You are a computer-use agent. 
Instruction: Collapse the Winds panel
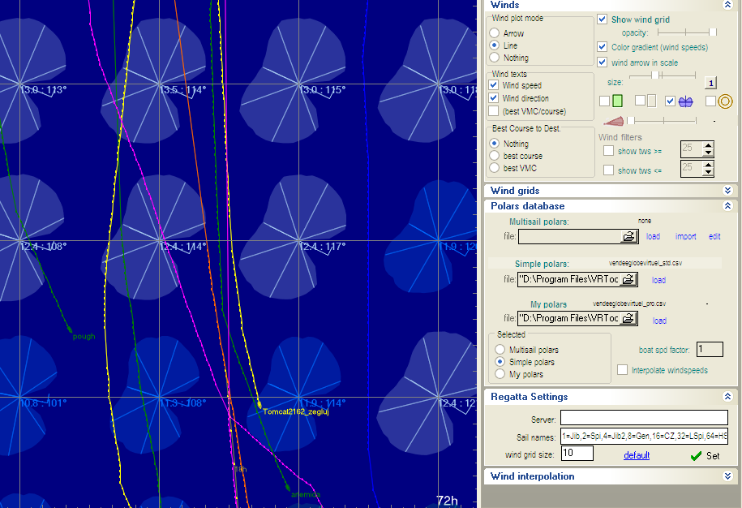[727, 6]
